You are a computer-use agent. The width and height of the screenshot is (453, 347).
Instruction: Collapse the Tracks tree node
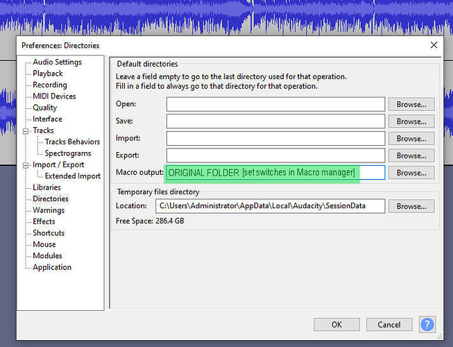[x=26, y=131]
